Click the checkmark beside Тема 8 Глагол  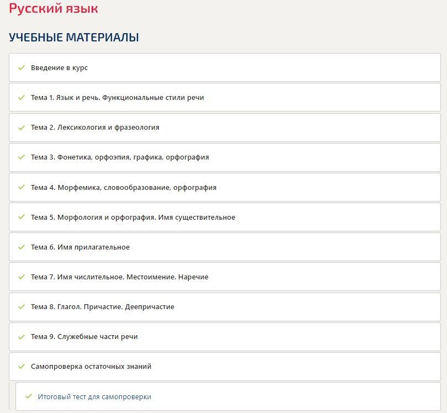22,307
